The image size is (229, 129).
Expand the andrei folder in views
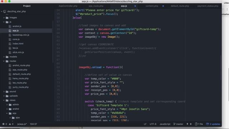point(7,109)
